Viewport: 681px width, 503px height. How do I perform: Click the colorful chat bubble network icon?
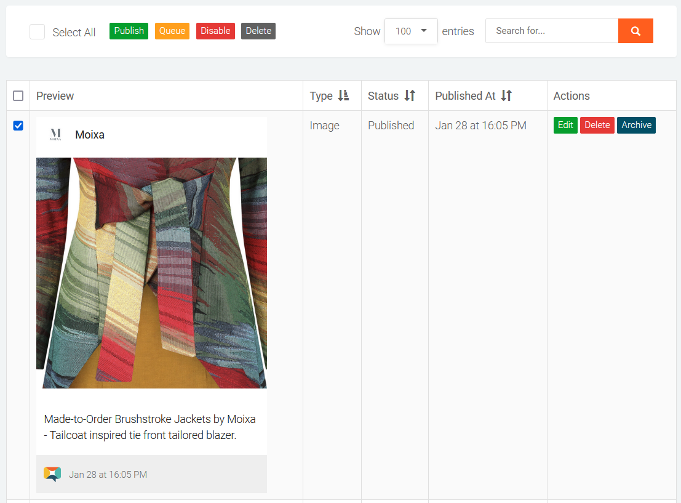point(52,474)
